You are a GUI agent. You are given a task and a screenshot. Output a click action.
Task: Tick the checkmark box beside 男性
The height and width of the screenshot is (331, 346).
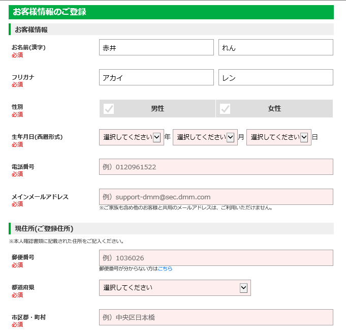tap(109, 109)
